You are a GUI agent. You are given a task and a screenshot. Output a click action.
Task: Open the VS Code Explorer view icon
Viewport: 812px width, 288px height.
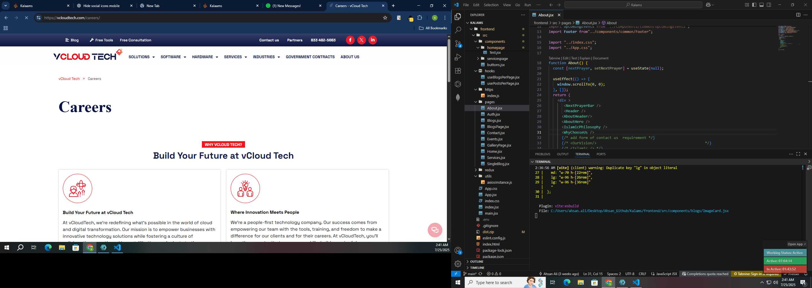[x=458, y=17]
